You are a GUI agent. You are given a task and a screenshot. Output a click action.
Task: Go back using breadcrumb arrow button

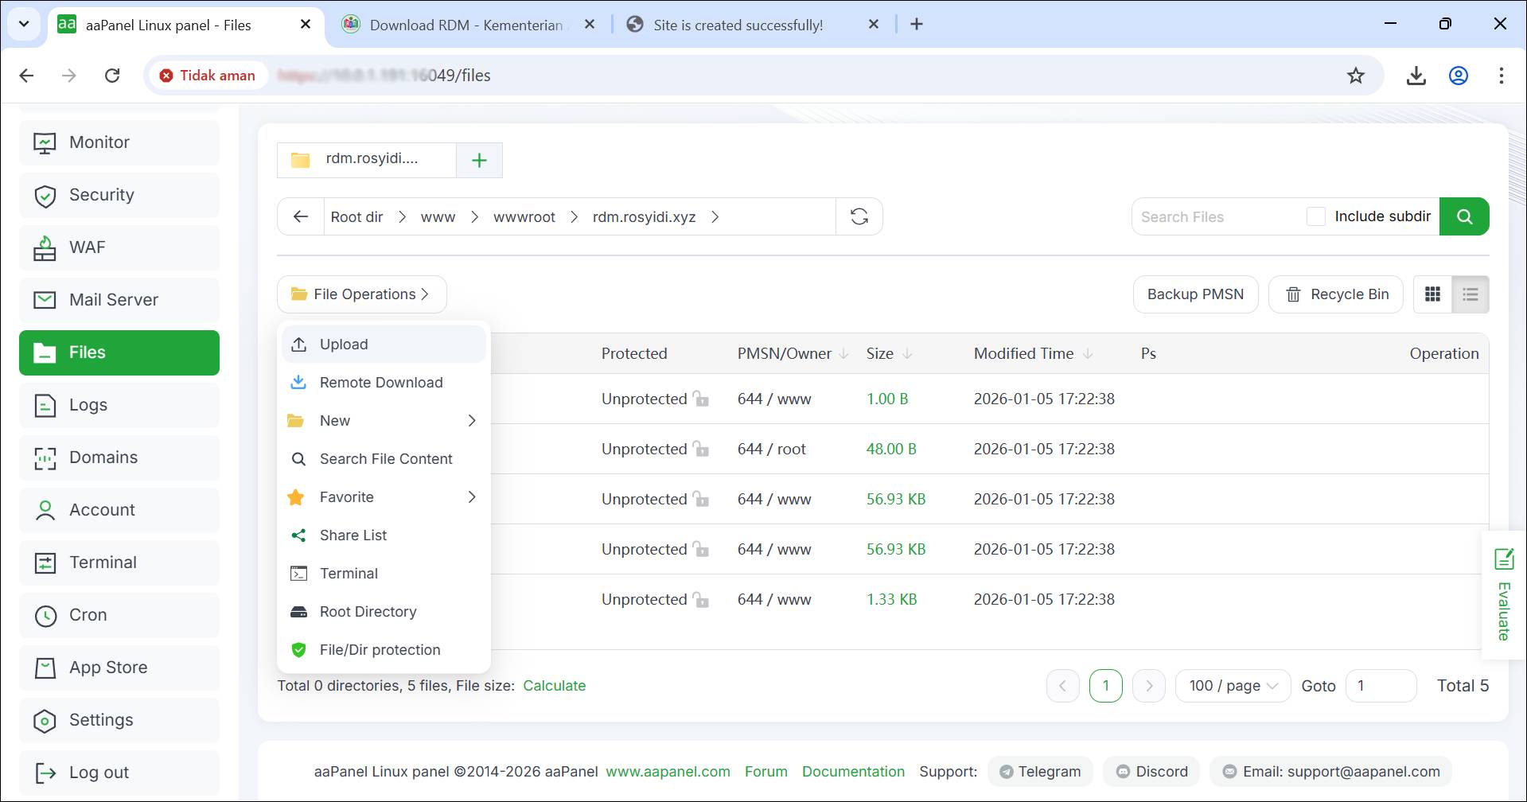tap(301, 216)
